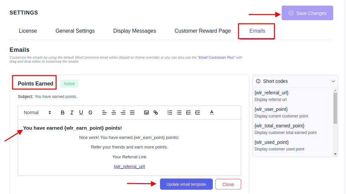Viewport: 346px width, 194px height.
Task: Increase the text indent
Action: coord(198,113)
